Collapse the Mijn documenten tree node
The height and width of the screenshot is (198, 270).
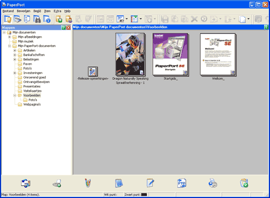tap(4, 32)
